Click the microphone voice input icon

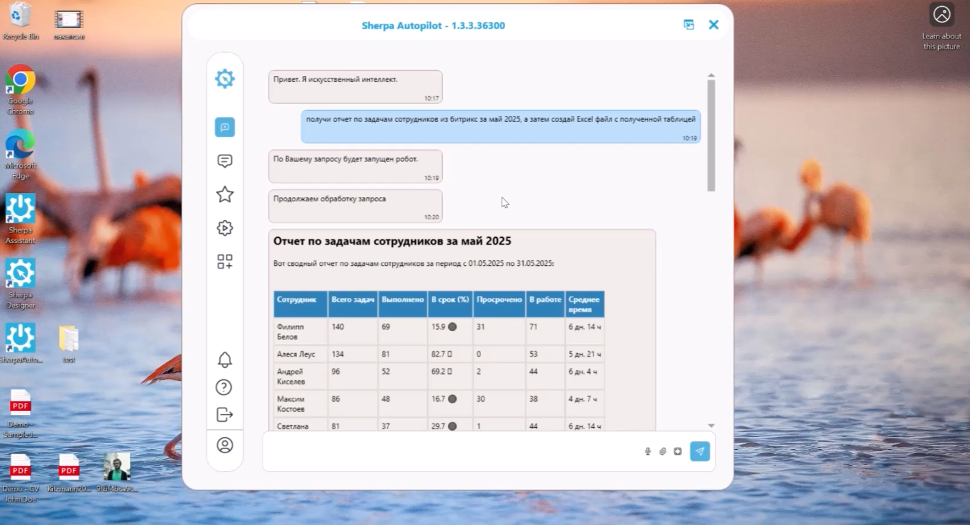coord(648,452)
